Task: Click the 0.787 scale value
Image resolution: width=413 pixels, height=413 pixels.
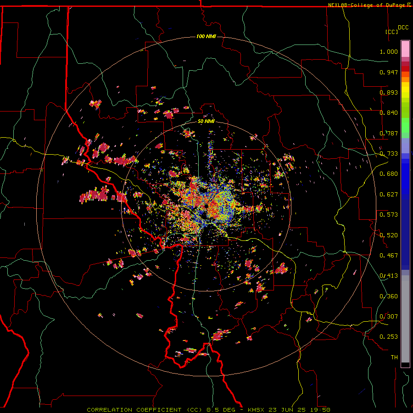Action: pyautogui.click(x=389, y=133)
